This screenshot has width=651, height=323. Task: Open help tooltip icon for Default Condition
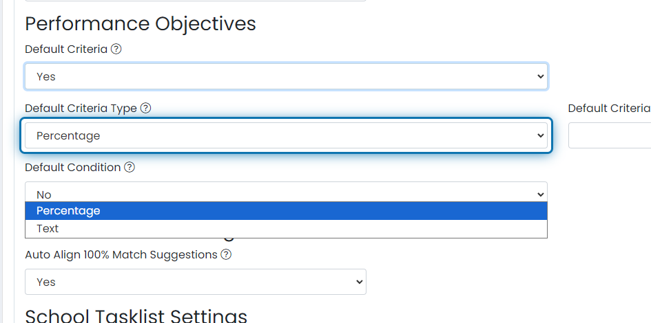(130, 168)
